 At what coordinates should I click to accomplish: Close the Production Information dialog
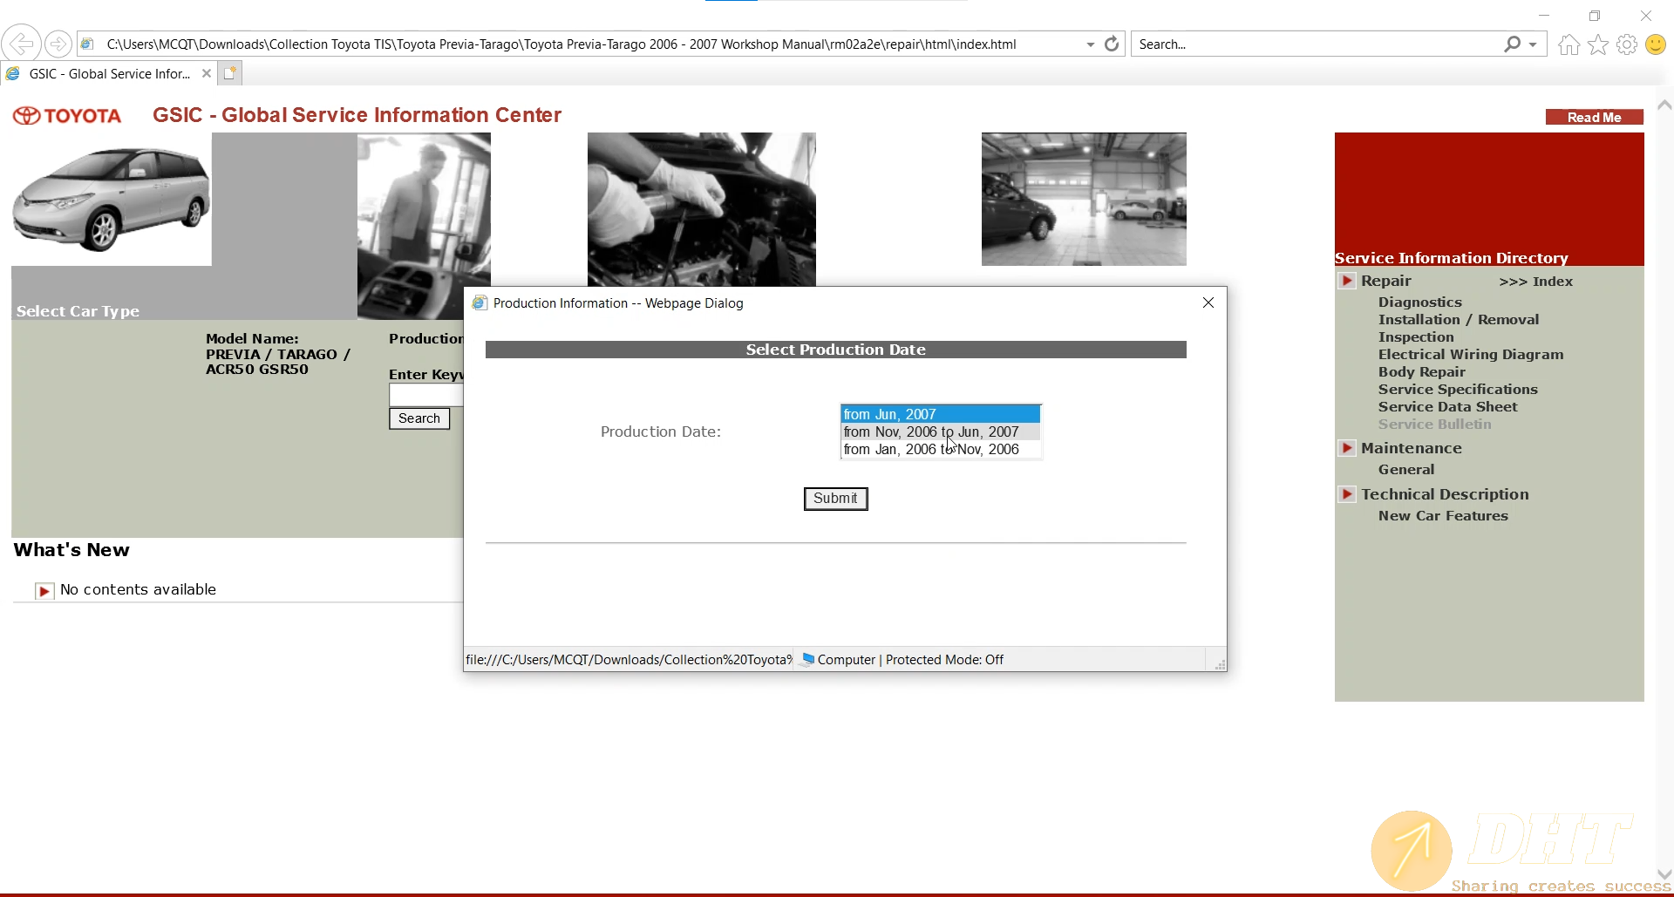point(1208,302)
